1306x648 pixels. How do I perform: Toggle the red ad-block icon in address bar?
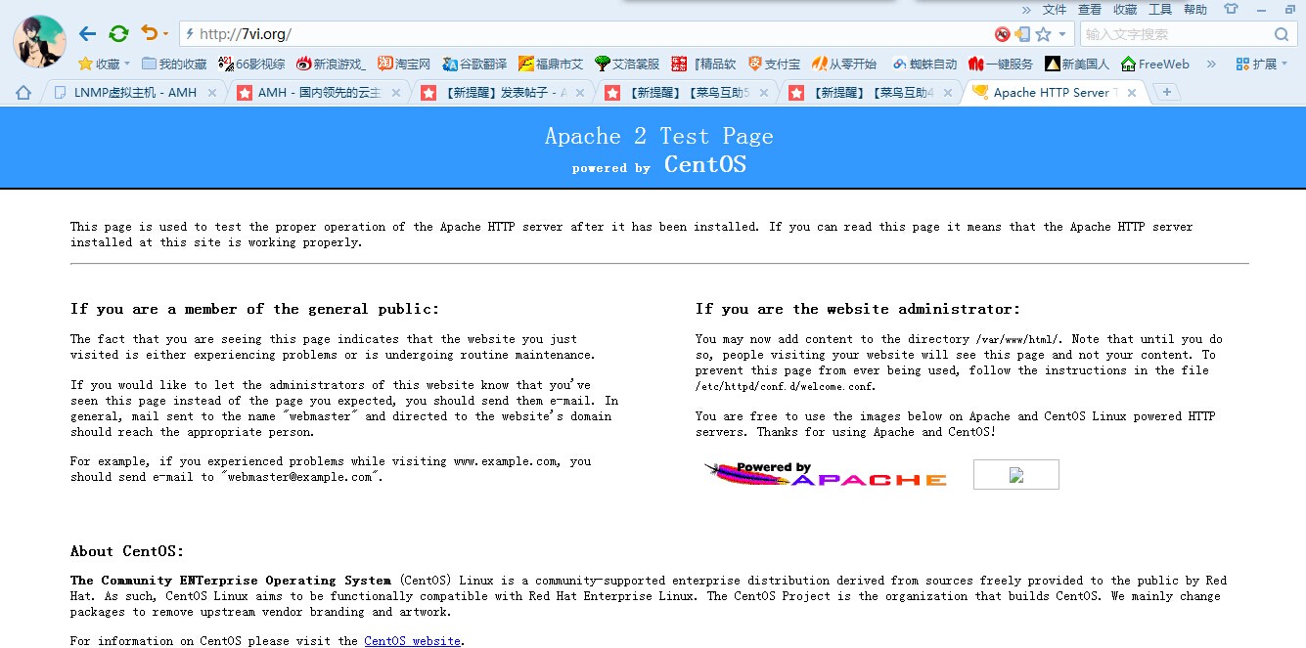pos(1002,34)
